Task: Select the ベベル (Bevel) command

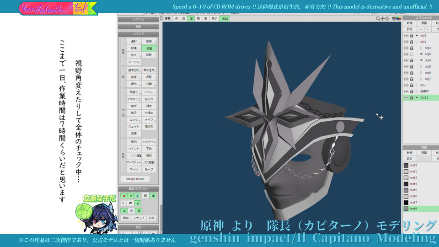Action: 149,92
